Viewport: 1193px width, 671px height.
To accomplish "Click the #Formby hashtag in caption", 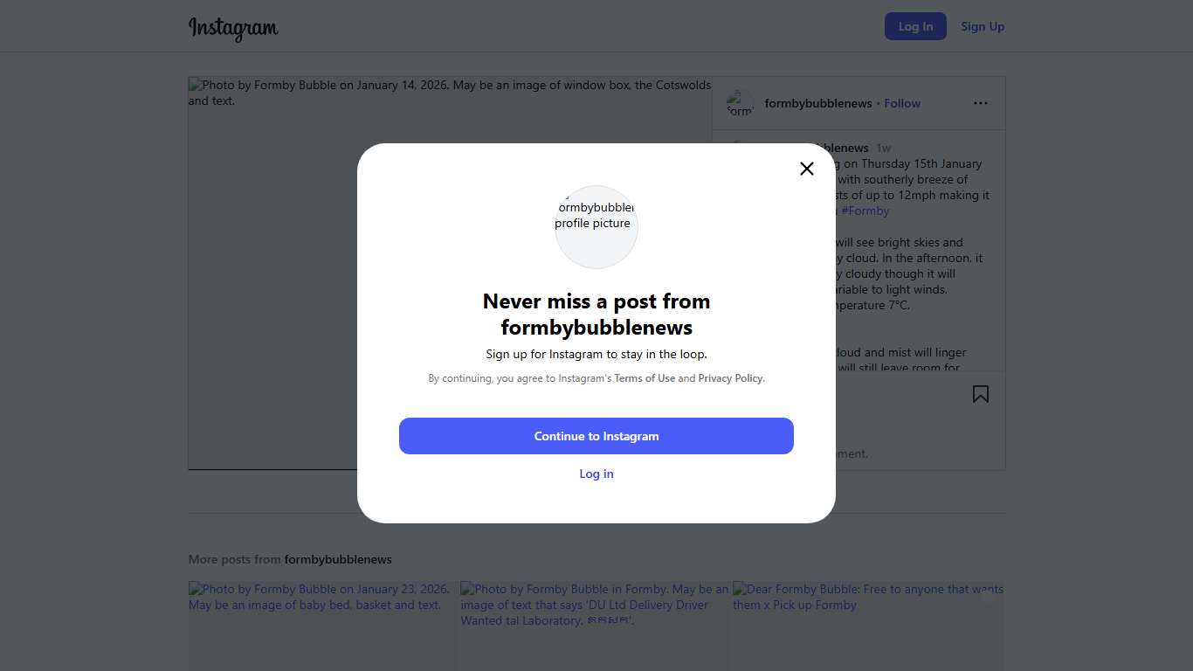I will coord(865,211).
